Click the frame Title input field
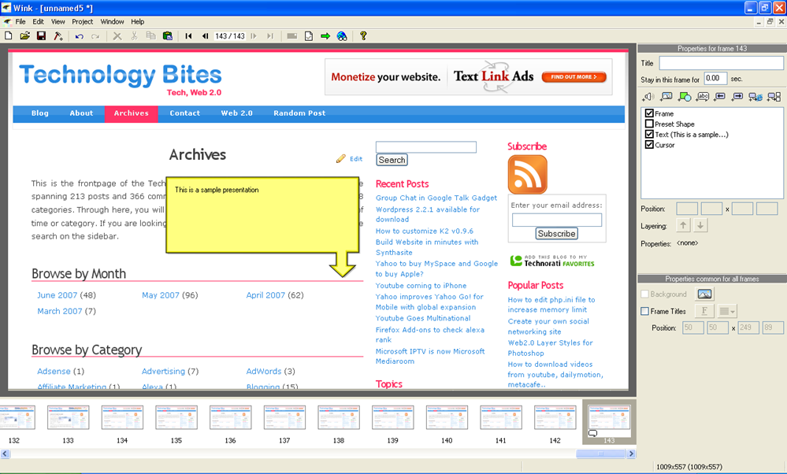Screen dimensions: 787x474 (721, 63)
